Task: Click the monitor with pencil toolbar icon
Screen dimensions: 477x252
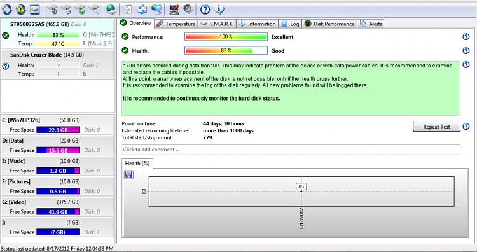Action: tap(174, 10)
